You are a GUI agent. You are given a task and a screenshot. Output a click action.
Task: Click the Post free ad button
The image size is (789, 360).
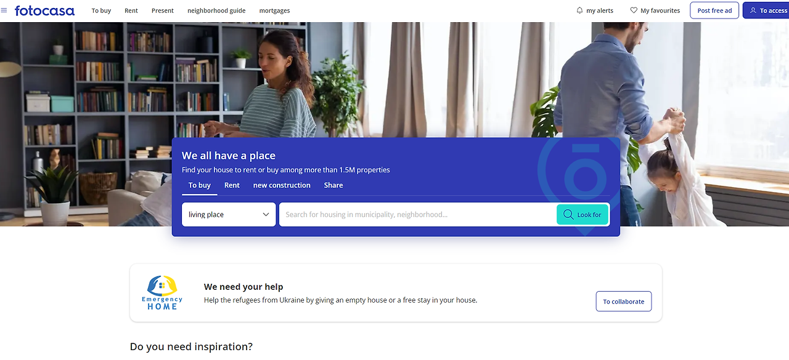click(714, 10)
